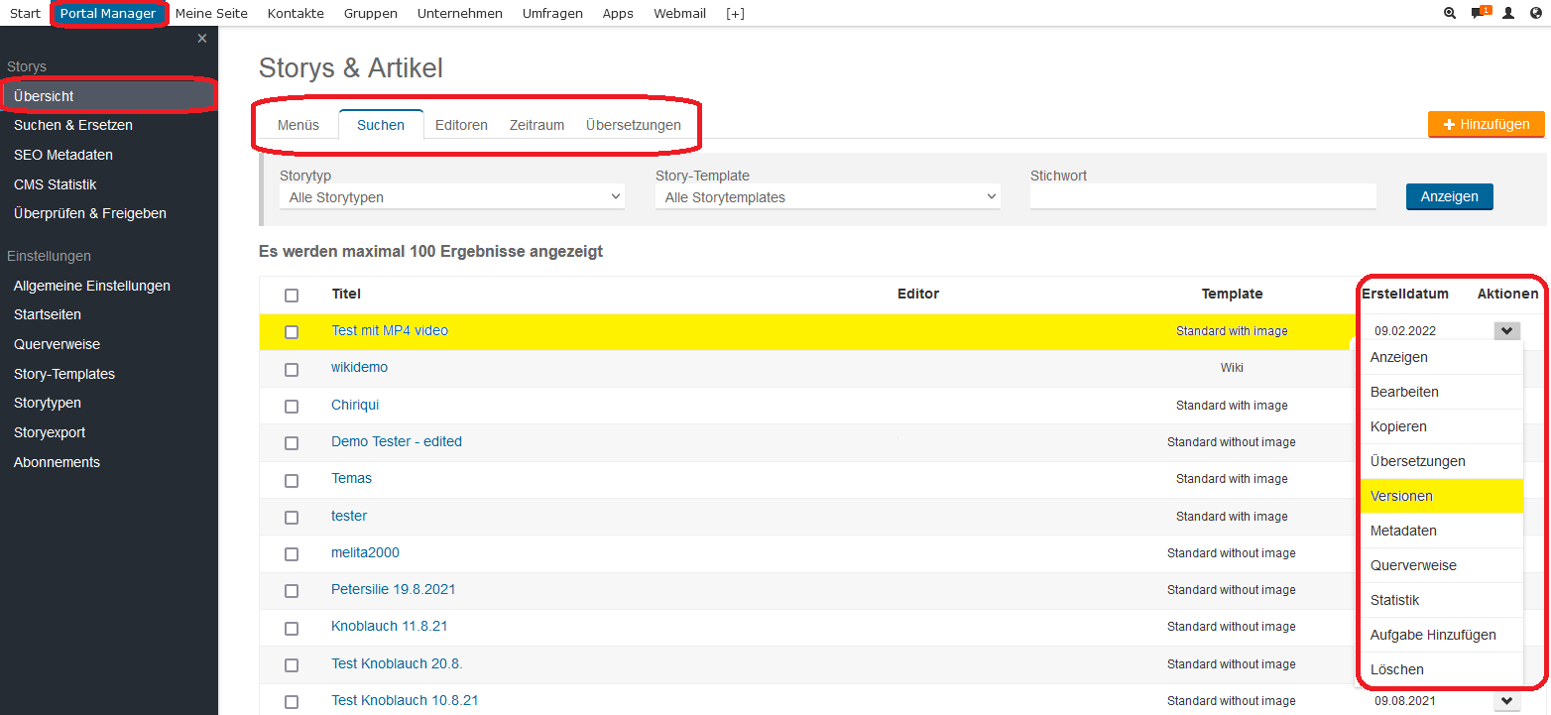Open chat messages icon with notification badge
The width and height of the screenshot is (1551, 715).
[x=1479, y=13]
